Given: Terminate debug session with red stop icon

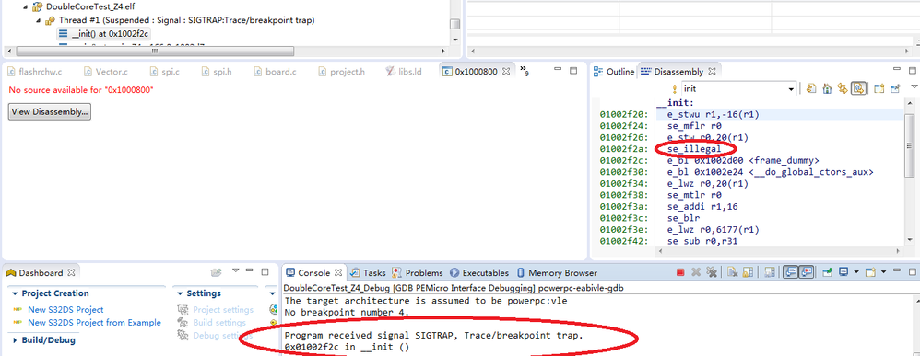Looking at the screenshot, I should [x=680, y=272].
